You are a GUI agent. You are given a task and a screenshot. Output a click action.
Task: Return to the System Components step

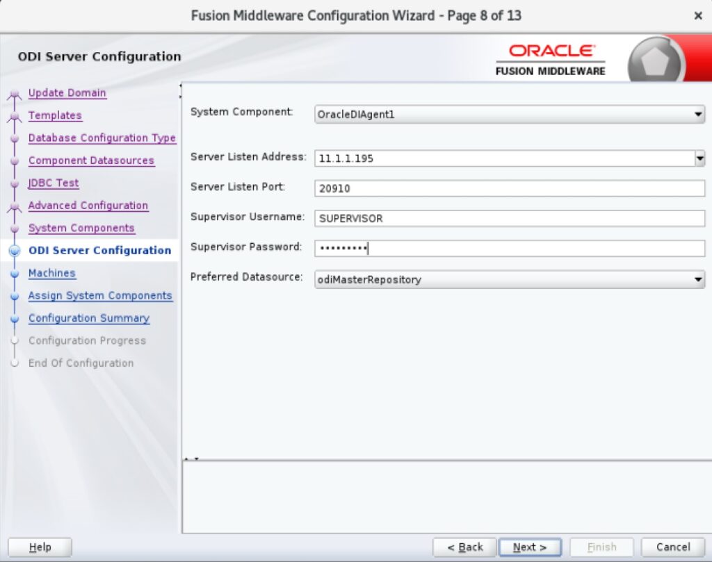point(81,228)
